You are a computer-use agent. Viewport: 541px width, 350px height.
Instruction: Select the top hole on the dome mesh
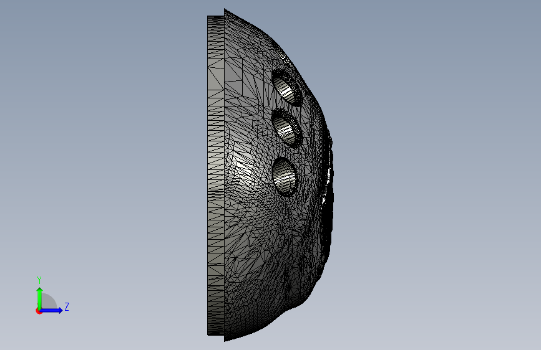pos(286,87)
